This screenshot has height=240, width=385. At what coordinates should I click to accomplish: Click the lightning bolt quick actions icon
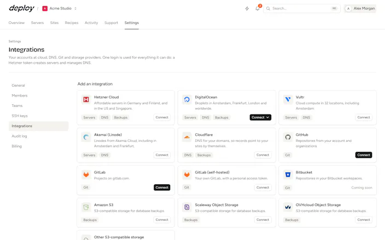tap(247, 9)
